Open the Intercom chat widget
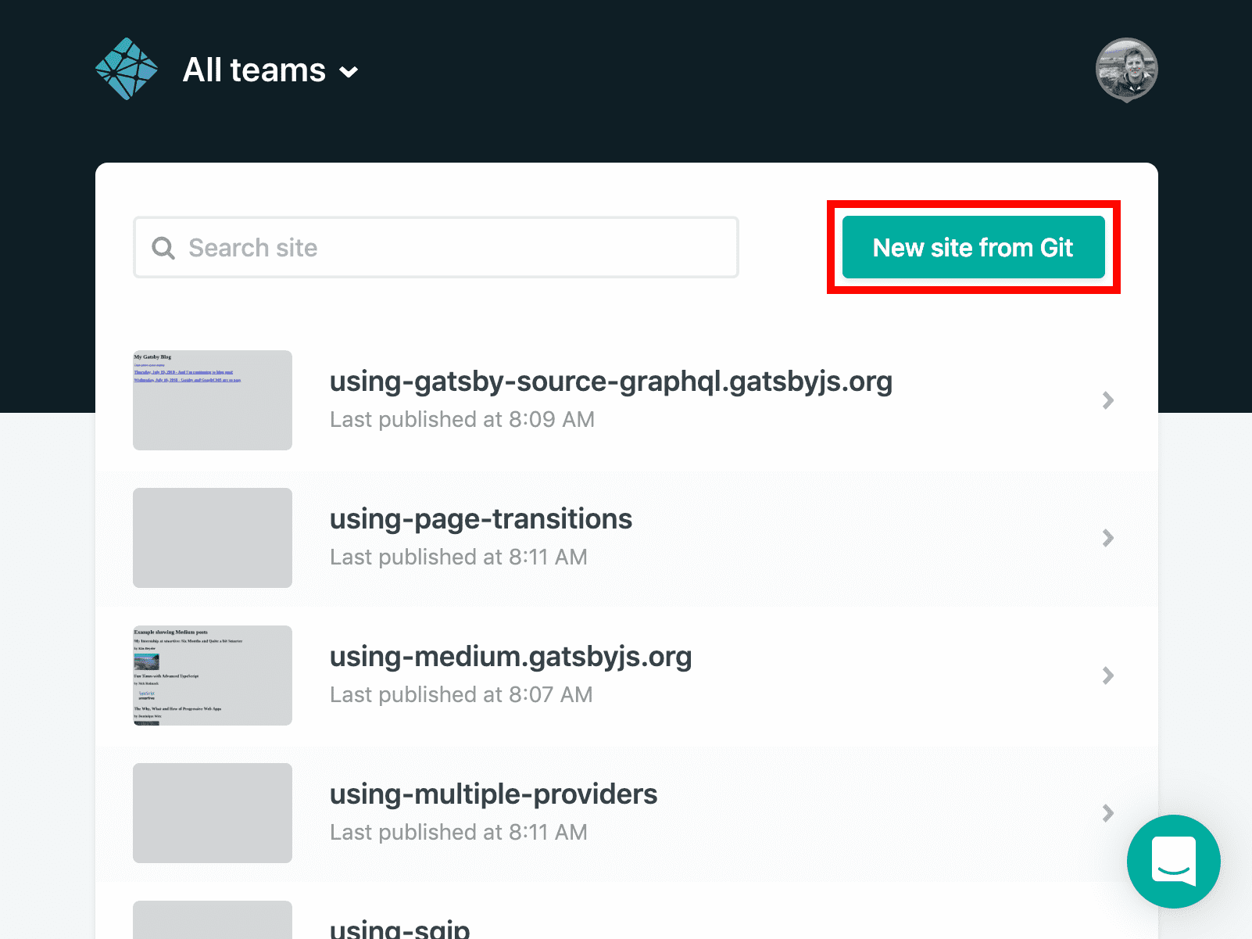Image resolution: width=1252 pixels, height=939 pixels. [x=1173, y=862]
